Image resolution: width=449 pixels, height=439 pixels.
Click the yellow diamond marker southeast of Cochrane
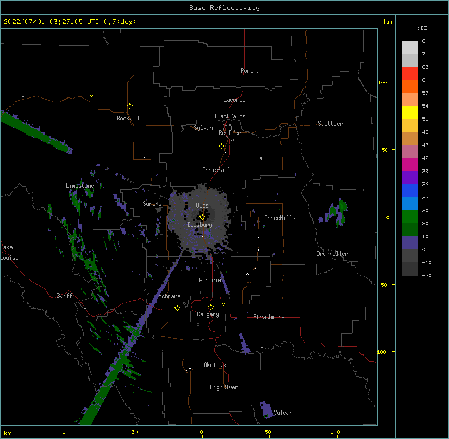pos(177,308)
